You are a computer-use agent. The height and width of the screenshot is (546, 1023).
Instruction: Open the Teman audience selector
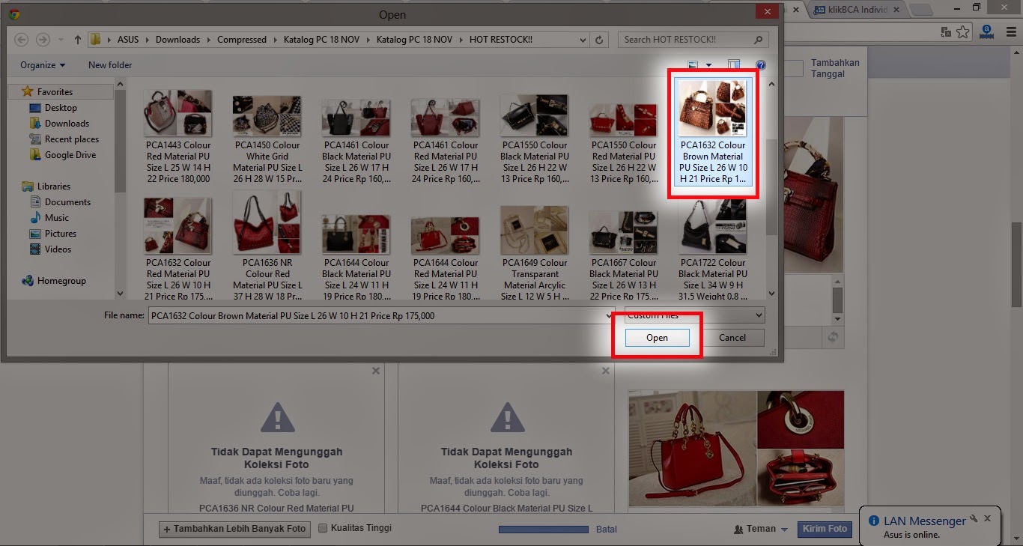pos(761,529)
